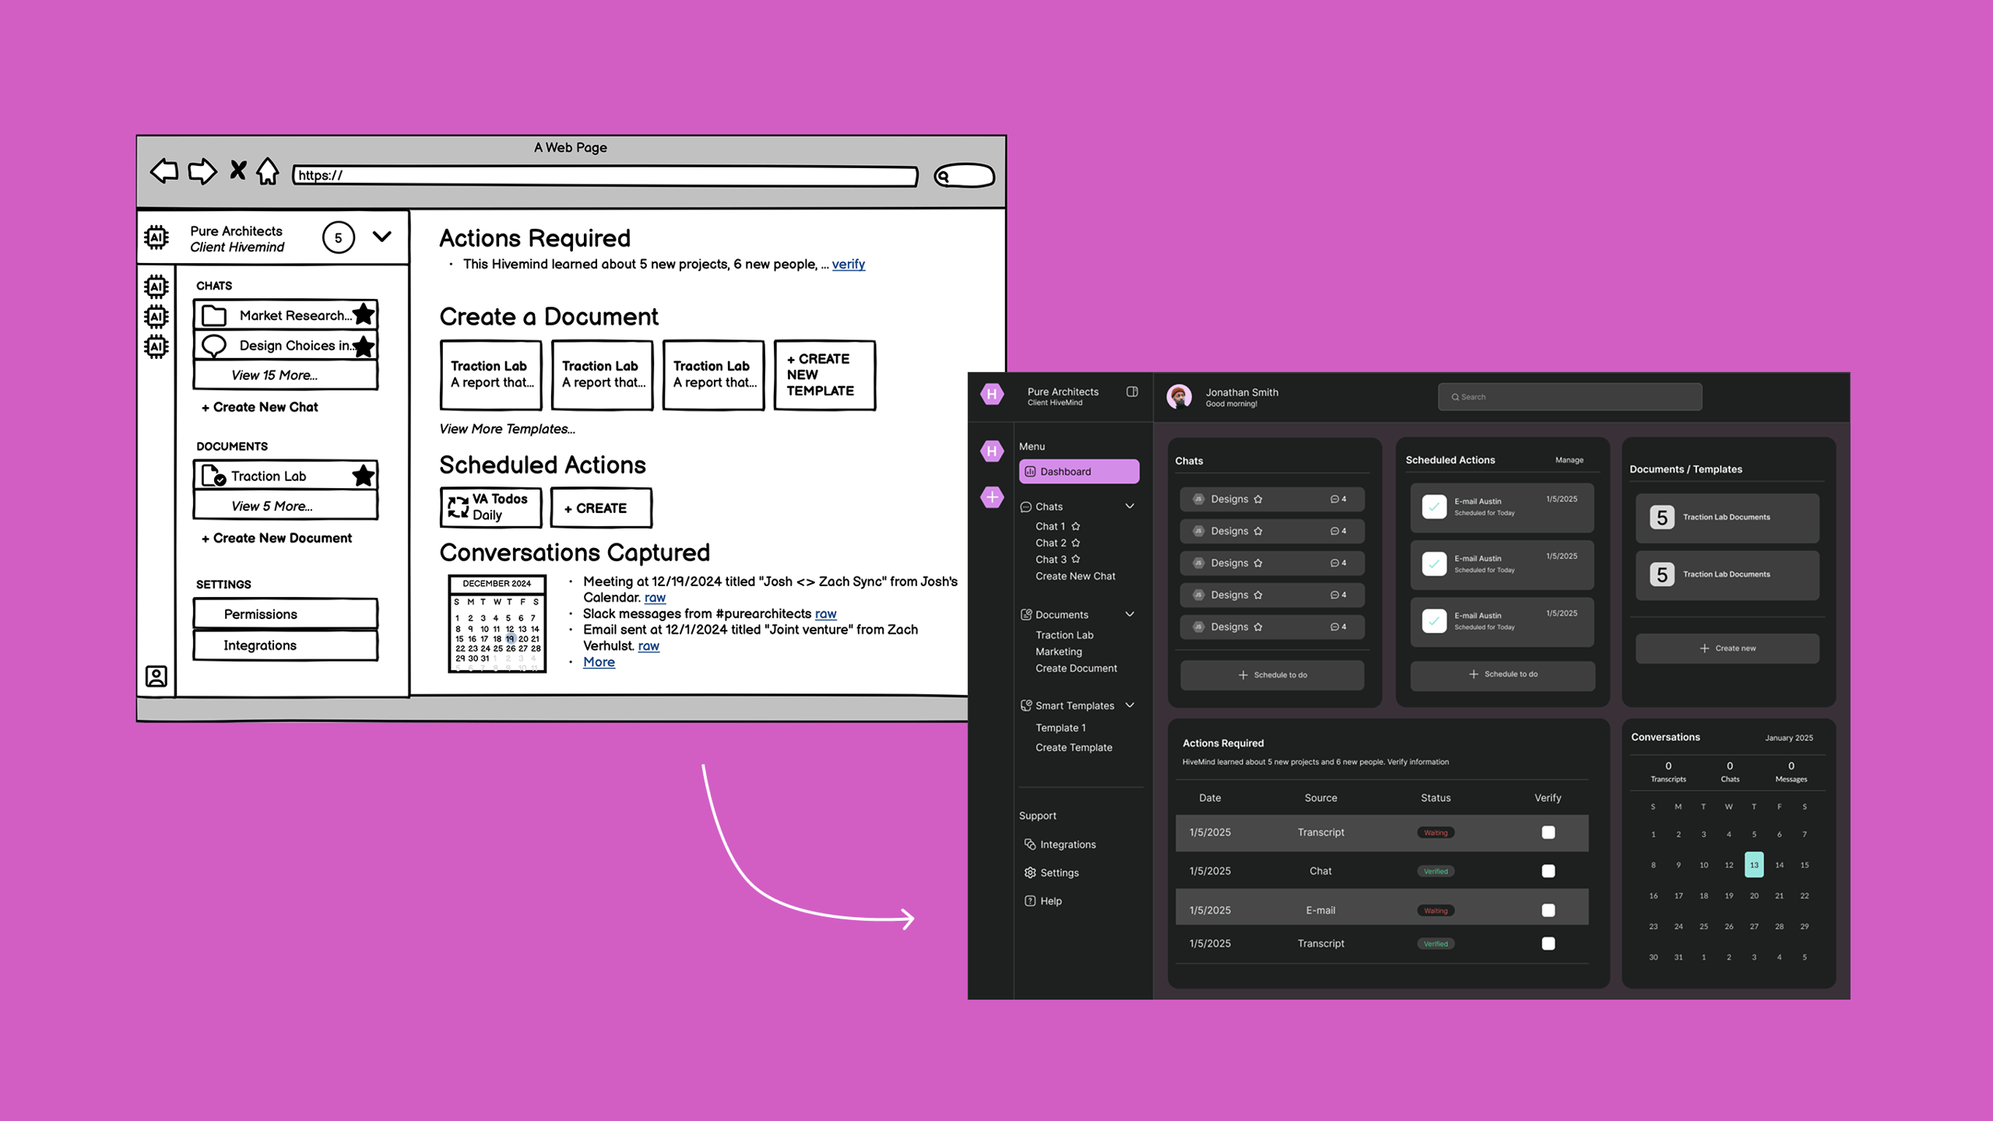The width and height of the screenshot is (1993, 1121).
Task: Click the star next to Chat 1
Action: [1076, 526]
